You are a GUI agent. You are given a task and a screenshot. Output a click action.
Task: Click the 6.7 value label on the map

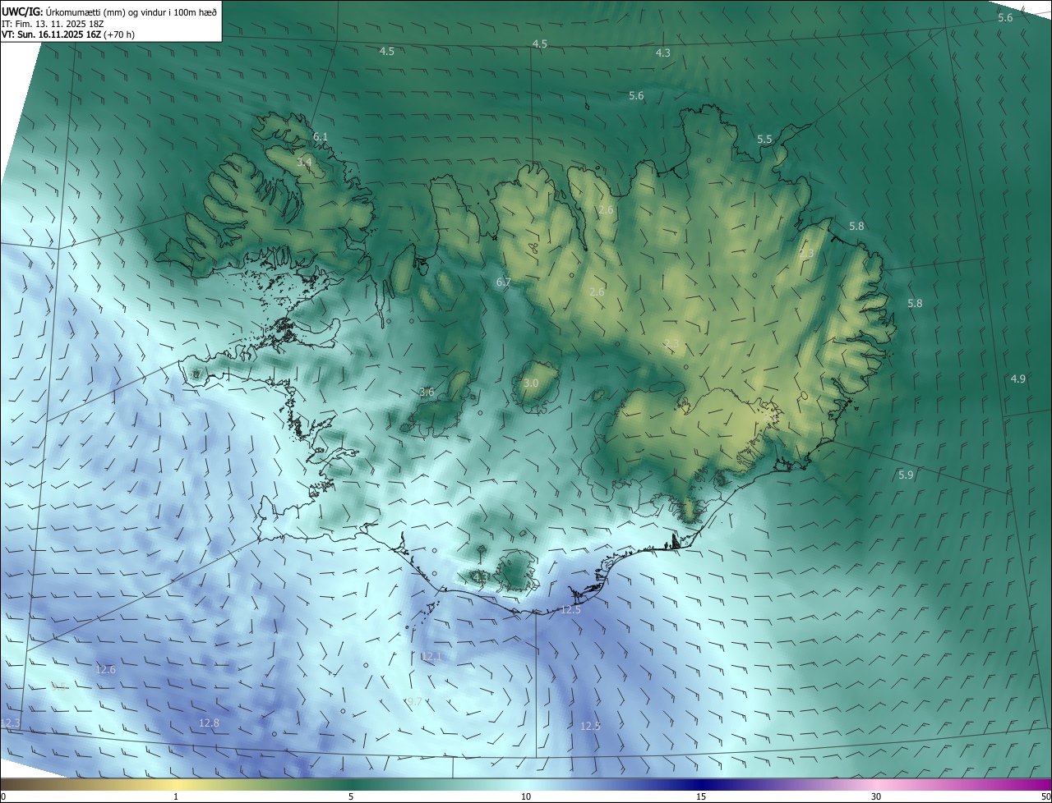point(504,282)
